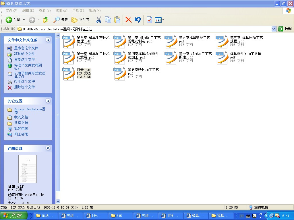Click the Properties checkmark toolbar icon
This screenshot has height=220, width=294.
pos(149,20)
